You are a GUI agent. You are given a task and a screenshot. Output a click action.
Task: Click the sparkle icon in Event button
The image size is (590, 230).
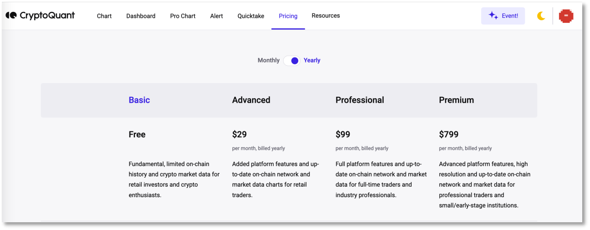tap(493, 16)
